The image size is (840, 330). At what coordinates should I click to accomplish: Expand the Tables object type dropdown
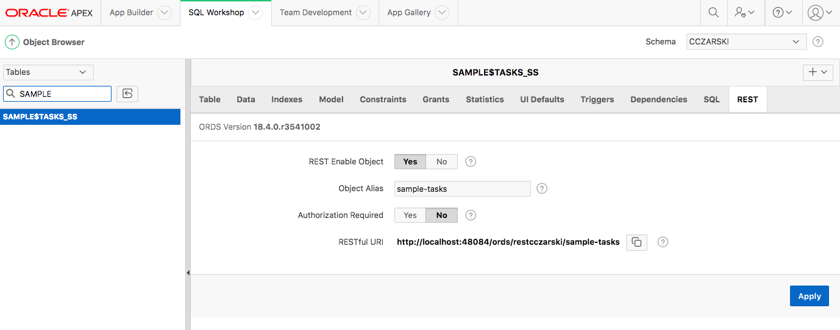48,72
